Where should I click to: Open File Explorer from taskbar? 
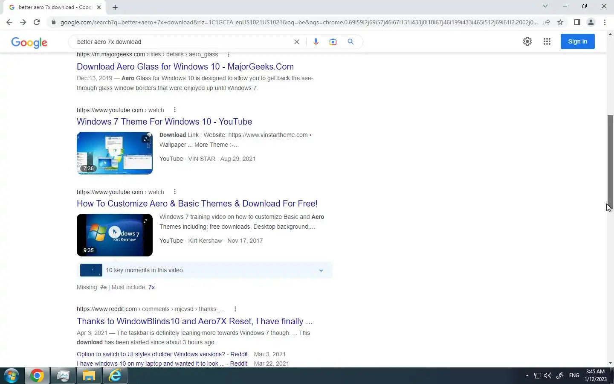89,376
